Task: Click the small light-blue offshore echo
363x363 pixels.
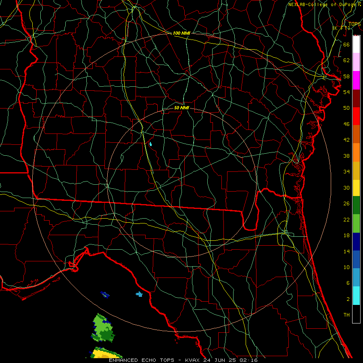Action: [x=139, y=294]
